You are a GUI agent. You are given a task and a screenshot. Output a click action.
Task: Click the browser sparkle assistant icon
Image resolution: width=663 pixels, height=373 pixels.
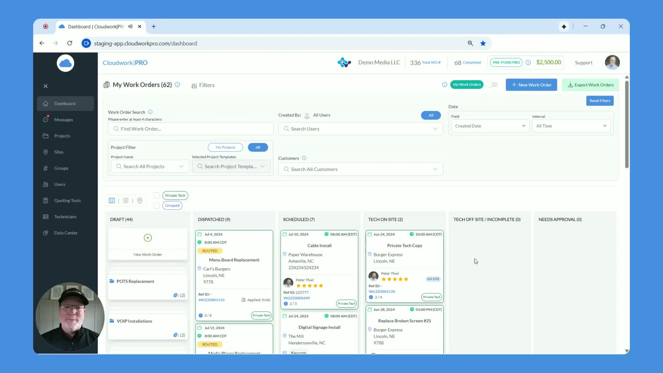[564, 27]
